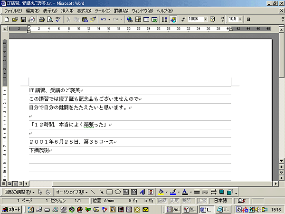Image resolution: width=285 pixels, height=214 pixels.
Task: Click the Bold formatting button
Action: tap(248, 19)
